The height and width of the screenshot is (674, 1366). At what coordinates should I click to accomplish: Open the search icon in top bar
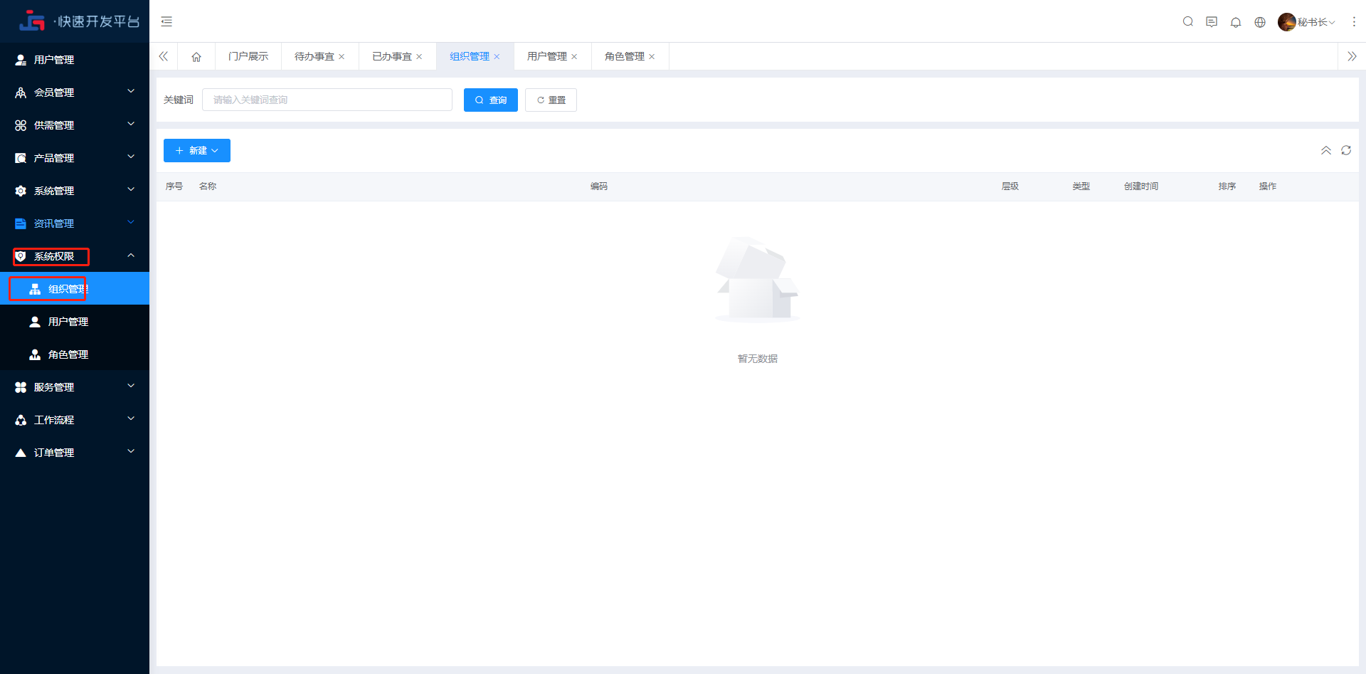[x=1187, y=21]
